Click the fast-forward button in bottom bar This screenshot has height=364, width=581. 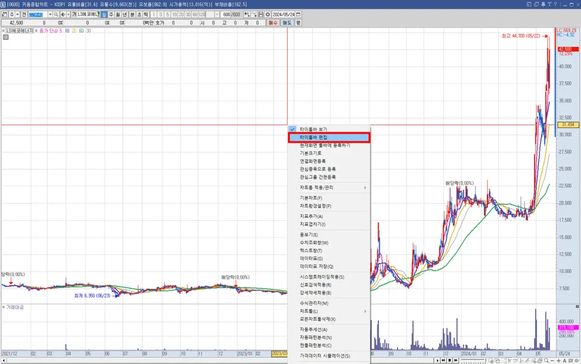tap(455, 360)
